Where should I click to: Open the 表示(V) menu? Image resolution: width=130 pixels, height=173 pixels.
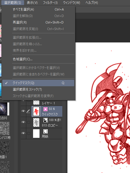tap(32, 3)
